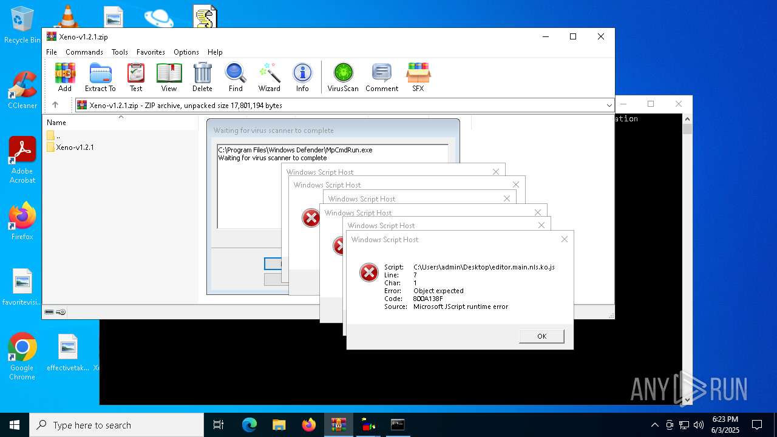The width and height of the screenshot is (777, 437).
Task: Open Favorites menu
Action: coord(151,52)
